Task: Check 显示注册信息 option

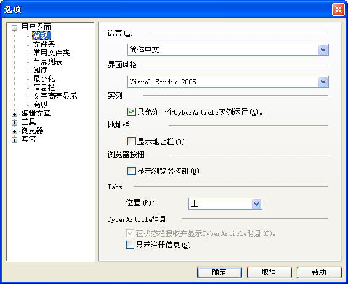Action: pyautogui.click(x=130, y=245)
